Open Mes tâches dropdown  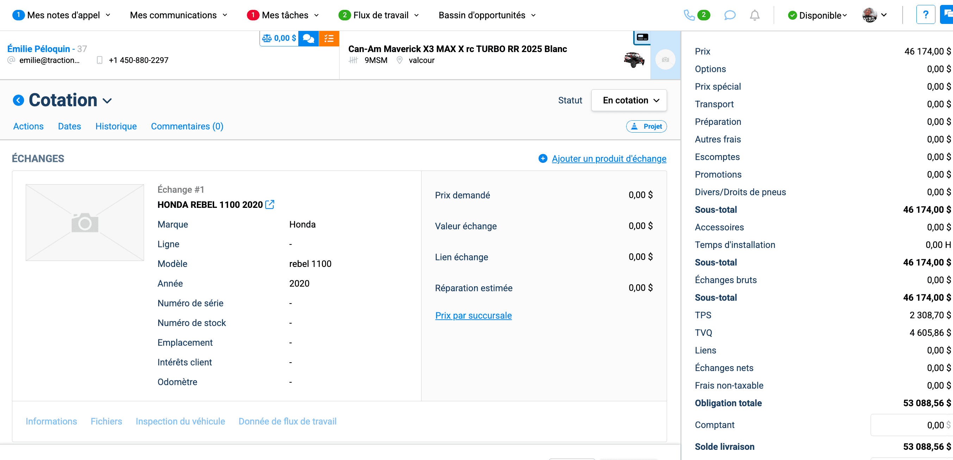point(283,15)
